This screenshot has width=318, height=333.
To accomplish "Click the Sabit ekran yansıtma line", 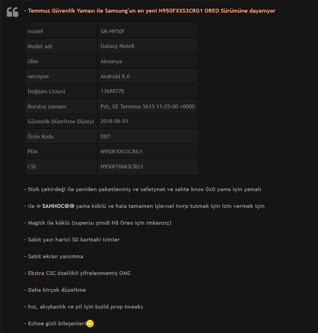I will coord(54,256).
